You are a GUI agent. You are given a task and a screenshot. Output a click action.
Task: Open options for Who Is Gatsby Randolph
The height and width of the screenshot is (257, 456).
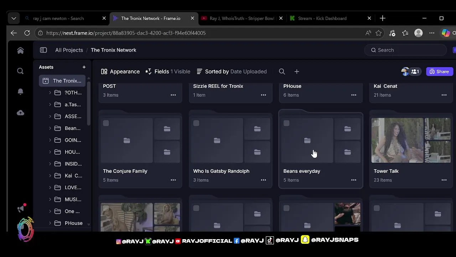[263, 180]
